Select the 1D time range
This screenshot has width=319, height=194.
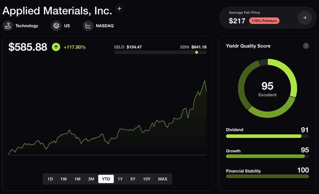50,179
